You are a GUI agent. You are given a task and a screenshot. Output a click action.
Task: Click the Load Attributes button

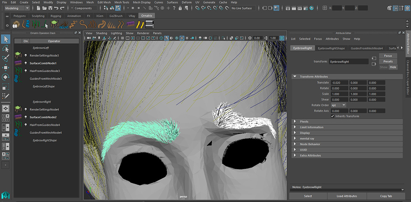(x=347, y=196)
